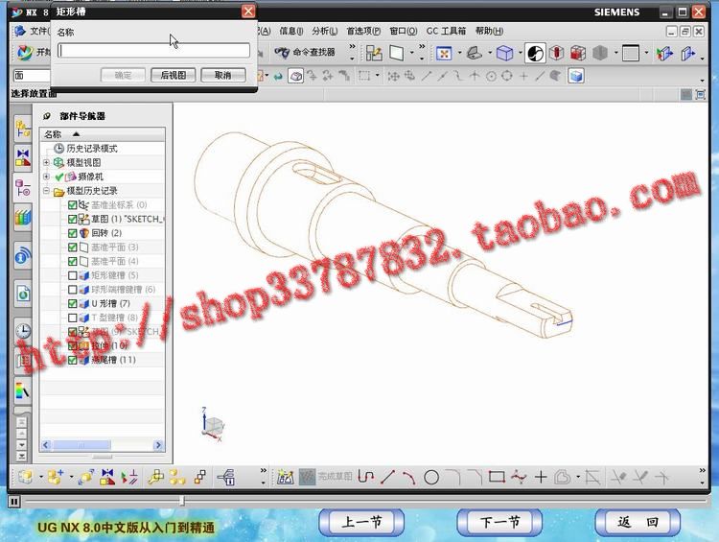This screenshot has height=542, width=719.
Task: Click the assembly navigator sidebar icon
Action: 22,129
